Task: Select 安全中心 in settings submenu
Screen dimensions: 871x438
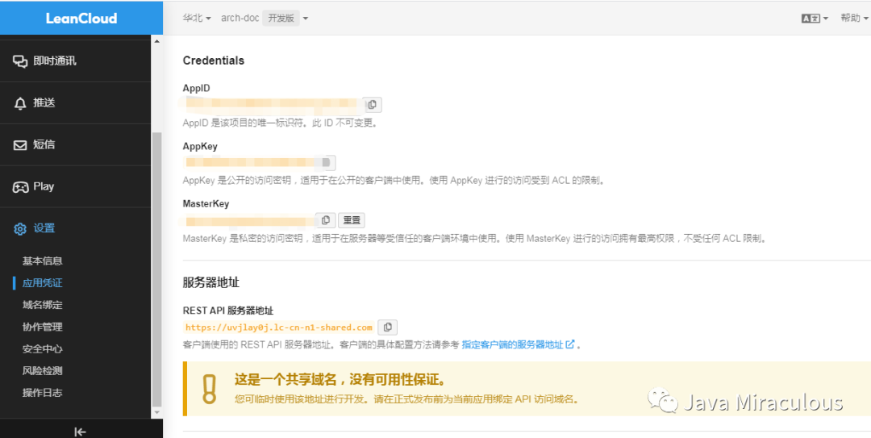Action: pyautogui.click(x=42, y=349)
